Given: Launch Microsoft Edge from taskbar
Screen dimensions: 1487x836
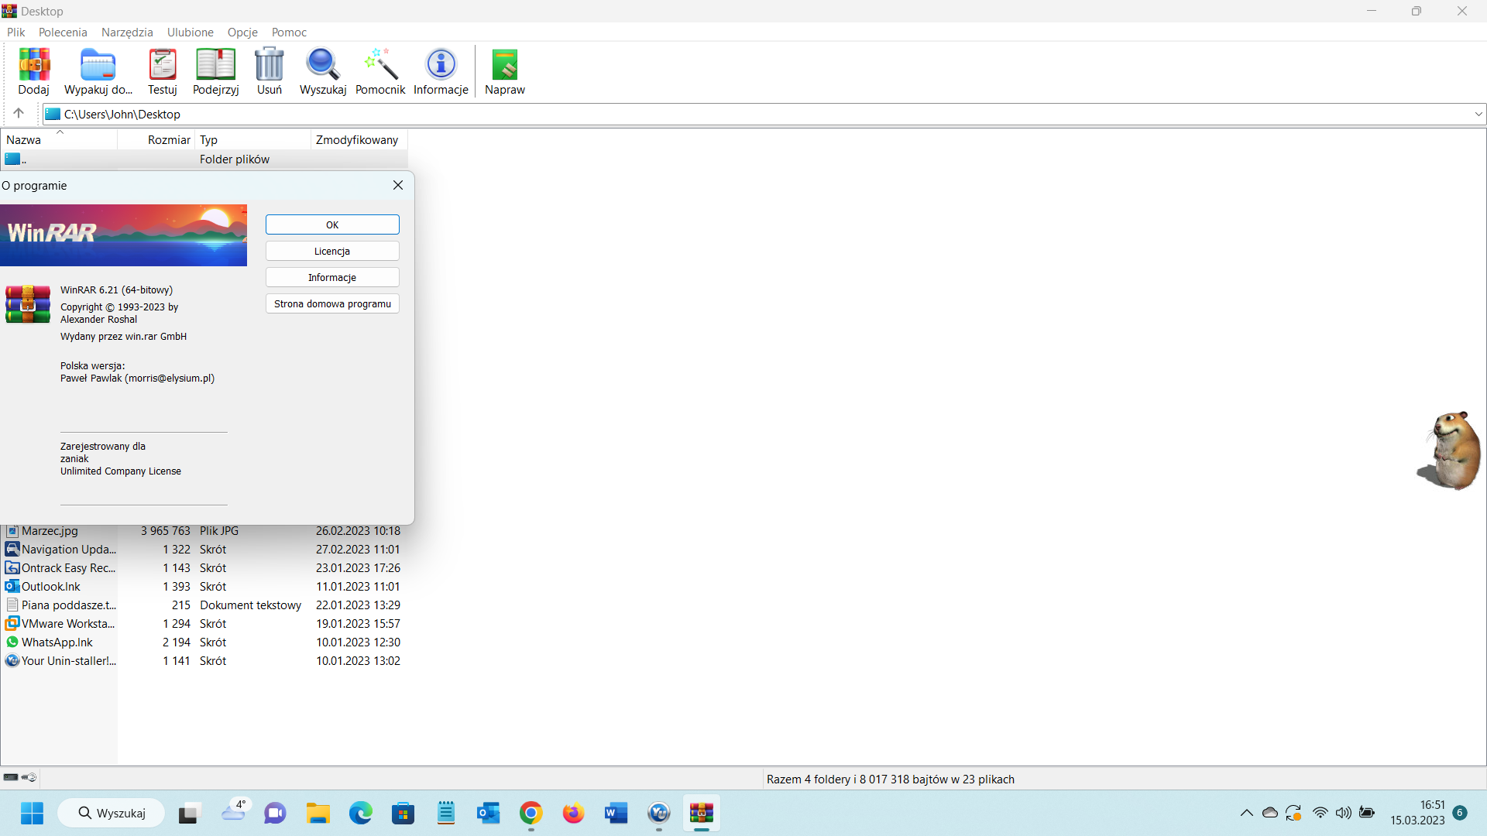Looking at the screenshot, I should coord(361,814).
